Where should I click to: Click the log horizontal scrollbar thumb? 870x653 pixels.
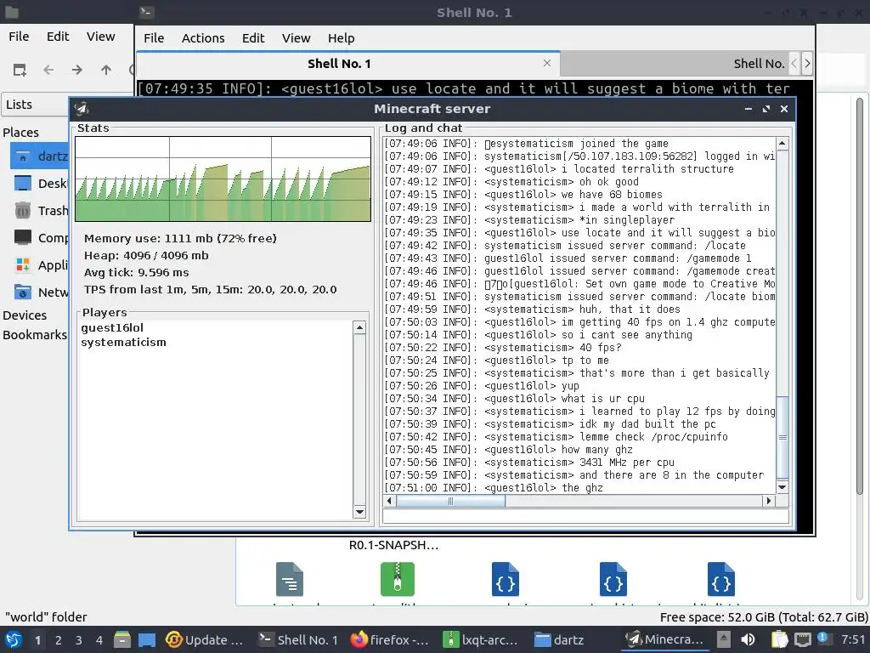[450, 501]
